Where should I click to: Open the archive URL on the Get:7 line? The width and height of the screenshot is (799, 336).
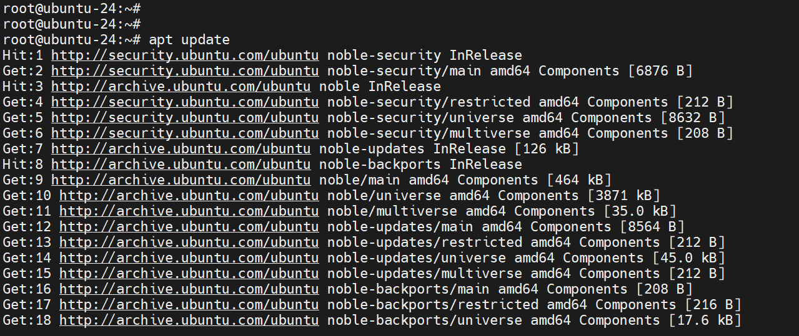coord(181,148)
